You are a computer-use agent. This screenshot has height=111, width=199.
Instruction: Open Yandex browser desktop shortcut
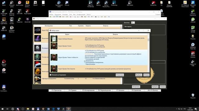tap(4, 71)
